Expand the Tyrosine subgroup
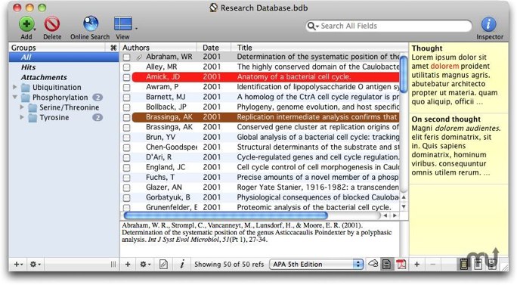This screenshot has width=517, height=285. click(22, 117)
